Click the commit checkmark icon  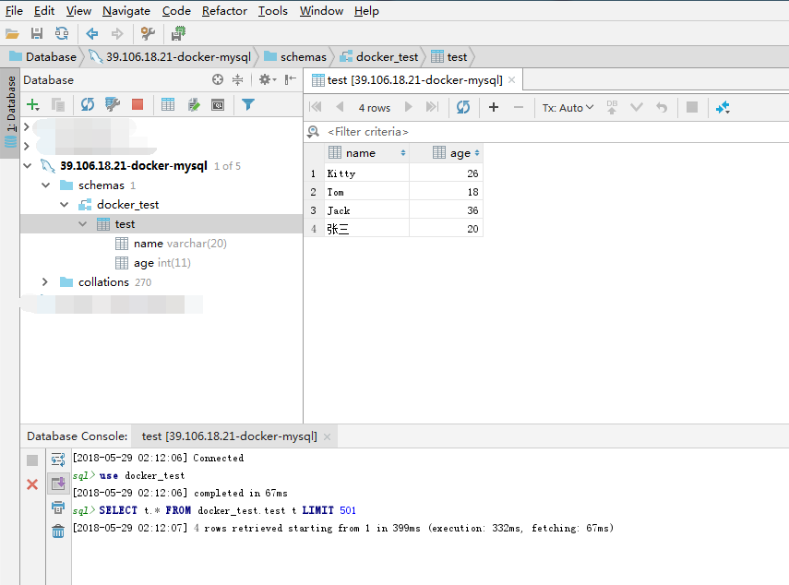point(637,107)
